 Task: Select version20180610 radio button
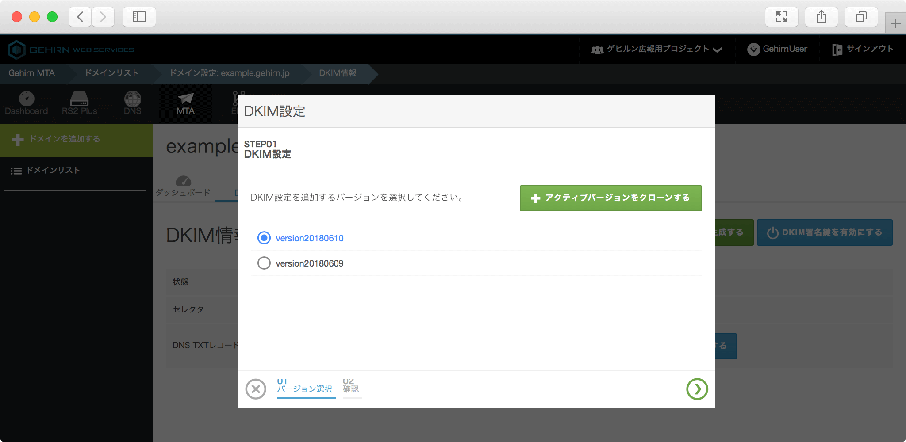[x=264, y=238]
